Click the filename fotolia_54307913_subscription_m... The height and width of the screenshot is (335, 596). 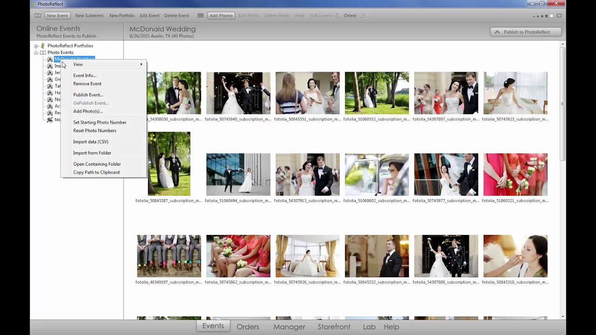[307, 201]
